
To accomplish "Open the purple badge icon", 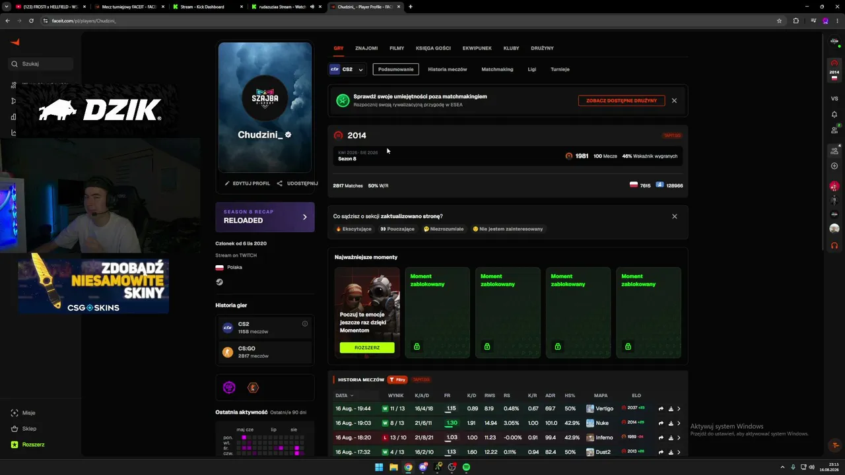I will pos(229,387).
